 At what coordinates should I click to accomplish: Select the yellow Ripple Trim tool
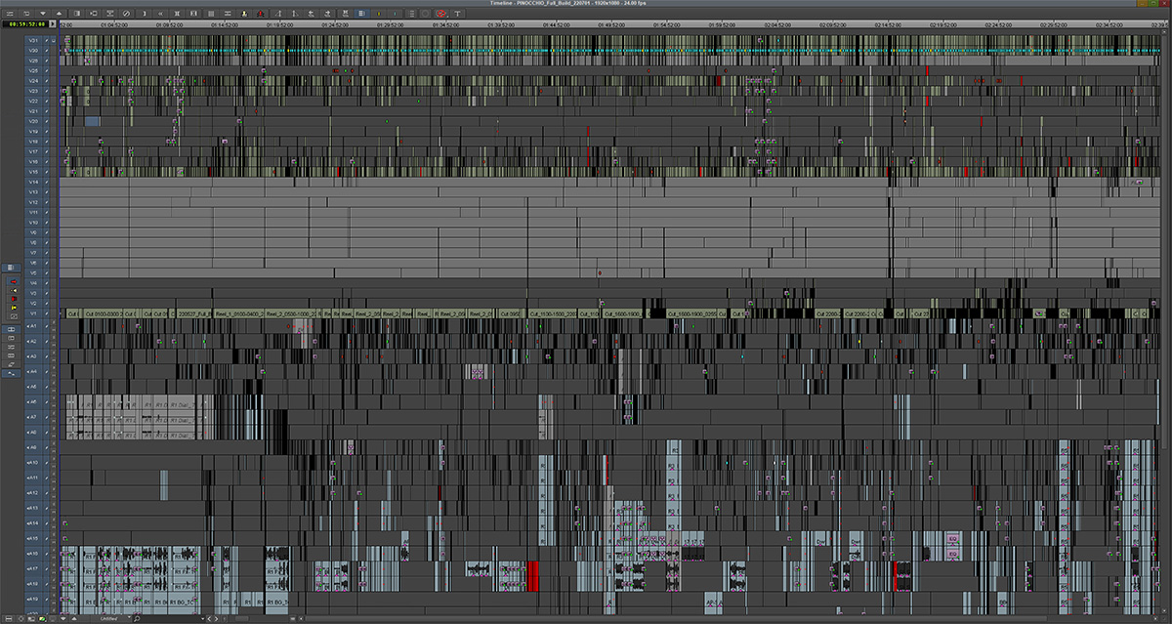coord(13,309)
